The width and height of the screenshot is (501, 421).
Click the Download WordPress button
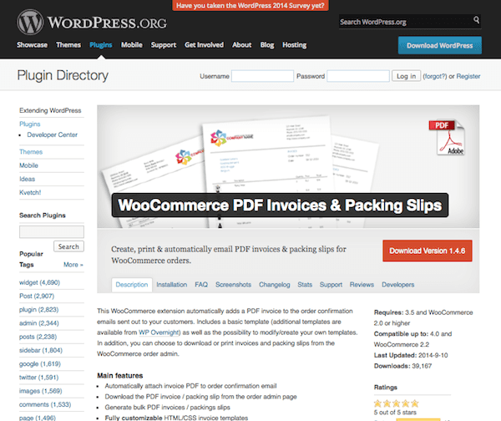coord(440,45)
